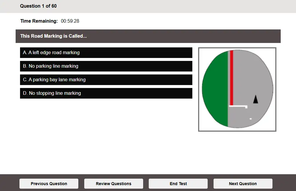
Task: Click the This Road Marking is Called heading
Action: click(x=53, y=36)
